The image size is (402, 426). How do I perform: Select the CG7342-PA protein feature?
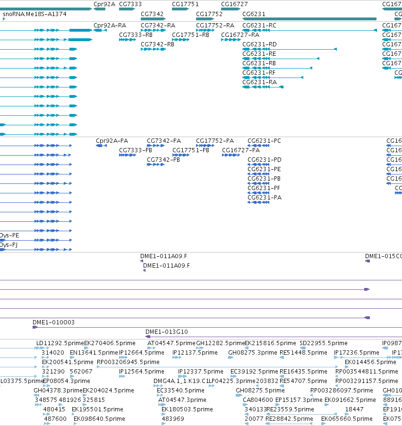pos(155,146)
